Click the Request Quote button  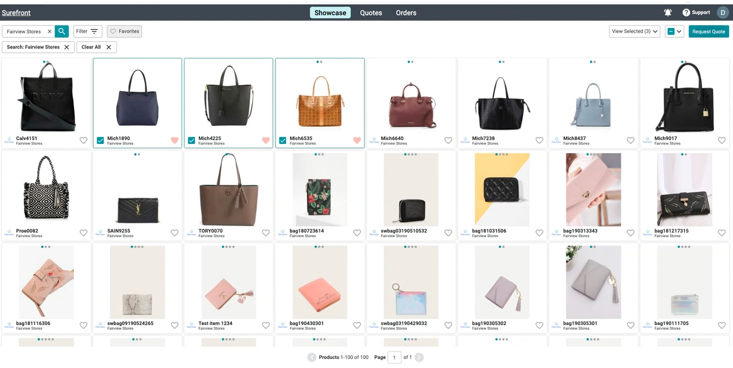[x=708, y=32]
